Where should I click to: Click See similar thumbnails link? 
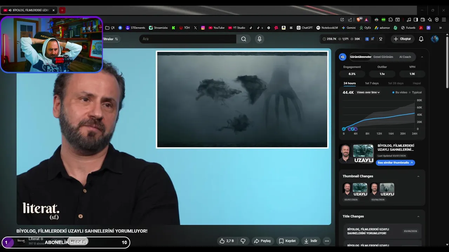(x=395, y=163)
